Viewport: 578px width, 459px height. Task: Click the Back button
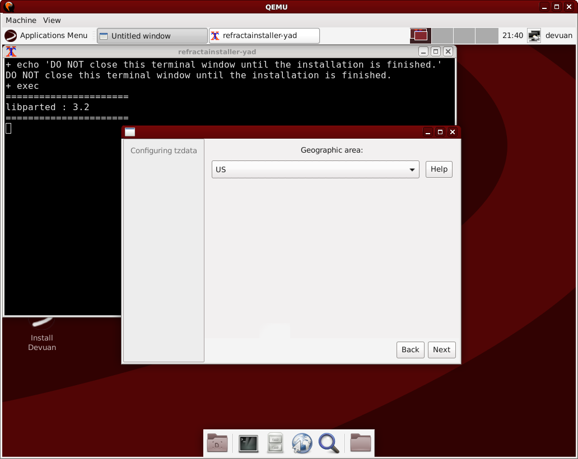click(410, 350)
